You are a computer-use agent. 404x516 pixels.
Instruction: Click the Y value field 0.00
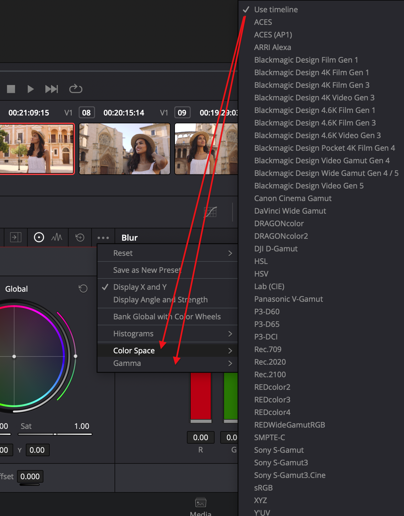(x=37, y=450)
